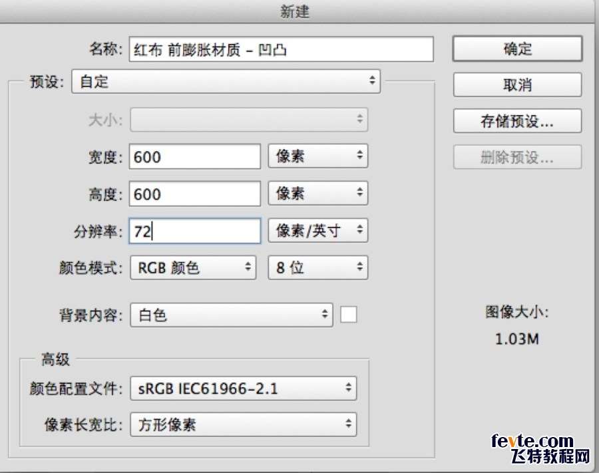Click the 存储预设 (Save Preset) button
The width and height of the screenshot is (599, 473).
pyautogui.click(x=517, y=121)
